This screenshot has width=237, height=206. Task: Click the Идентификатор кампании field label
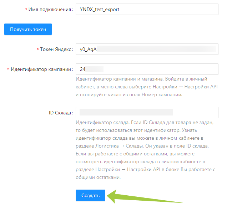42,69
